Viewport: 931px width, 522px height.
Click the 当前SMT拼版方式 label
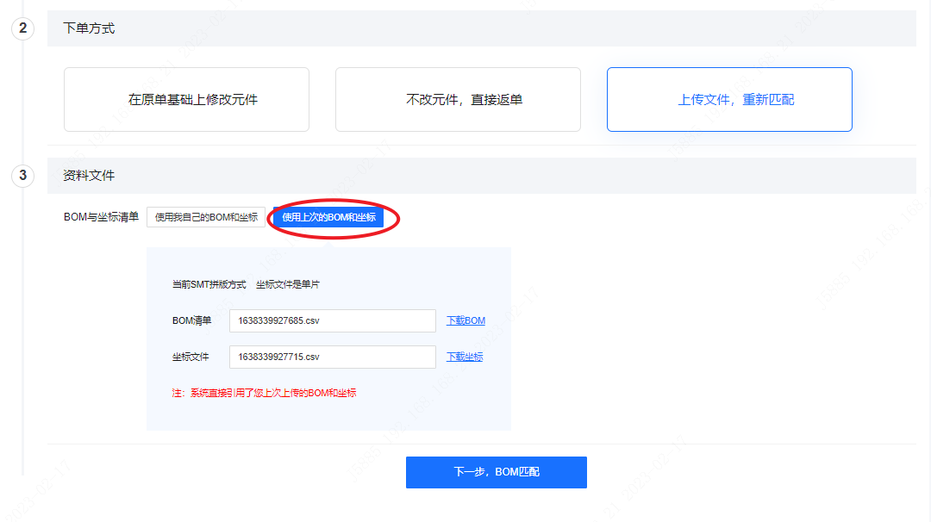[209, 284]
